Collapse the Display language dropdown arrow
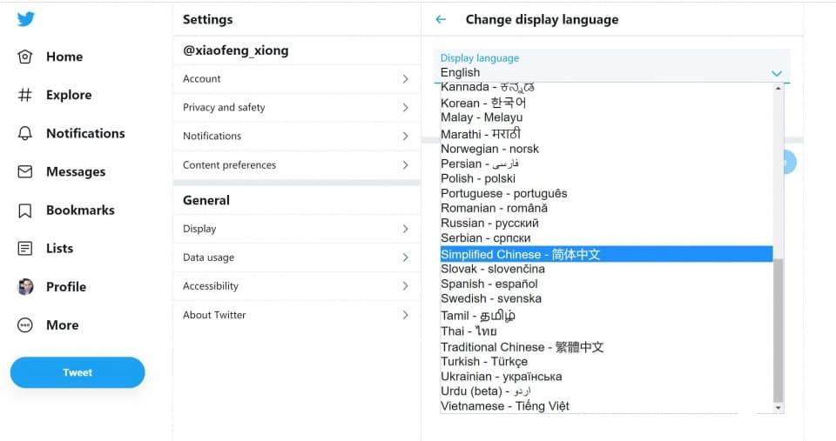 pos(776,73)
